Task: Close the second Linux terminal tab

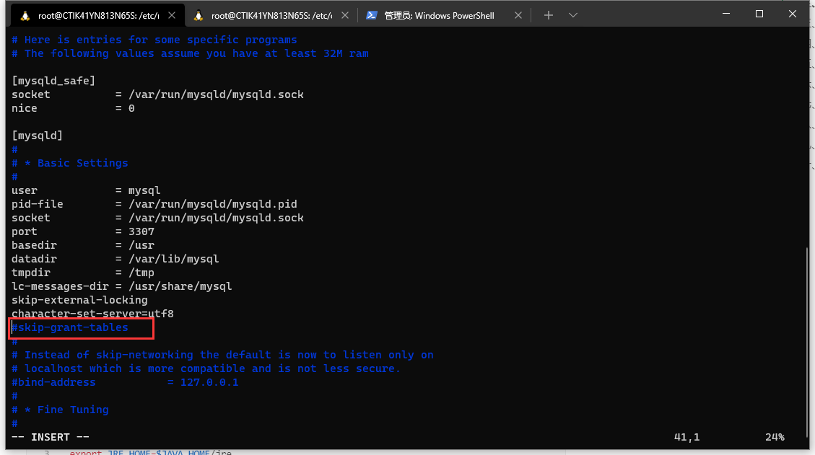Action: click(344, 16)
